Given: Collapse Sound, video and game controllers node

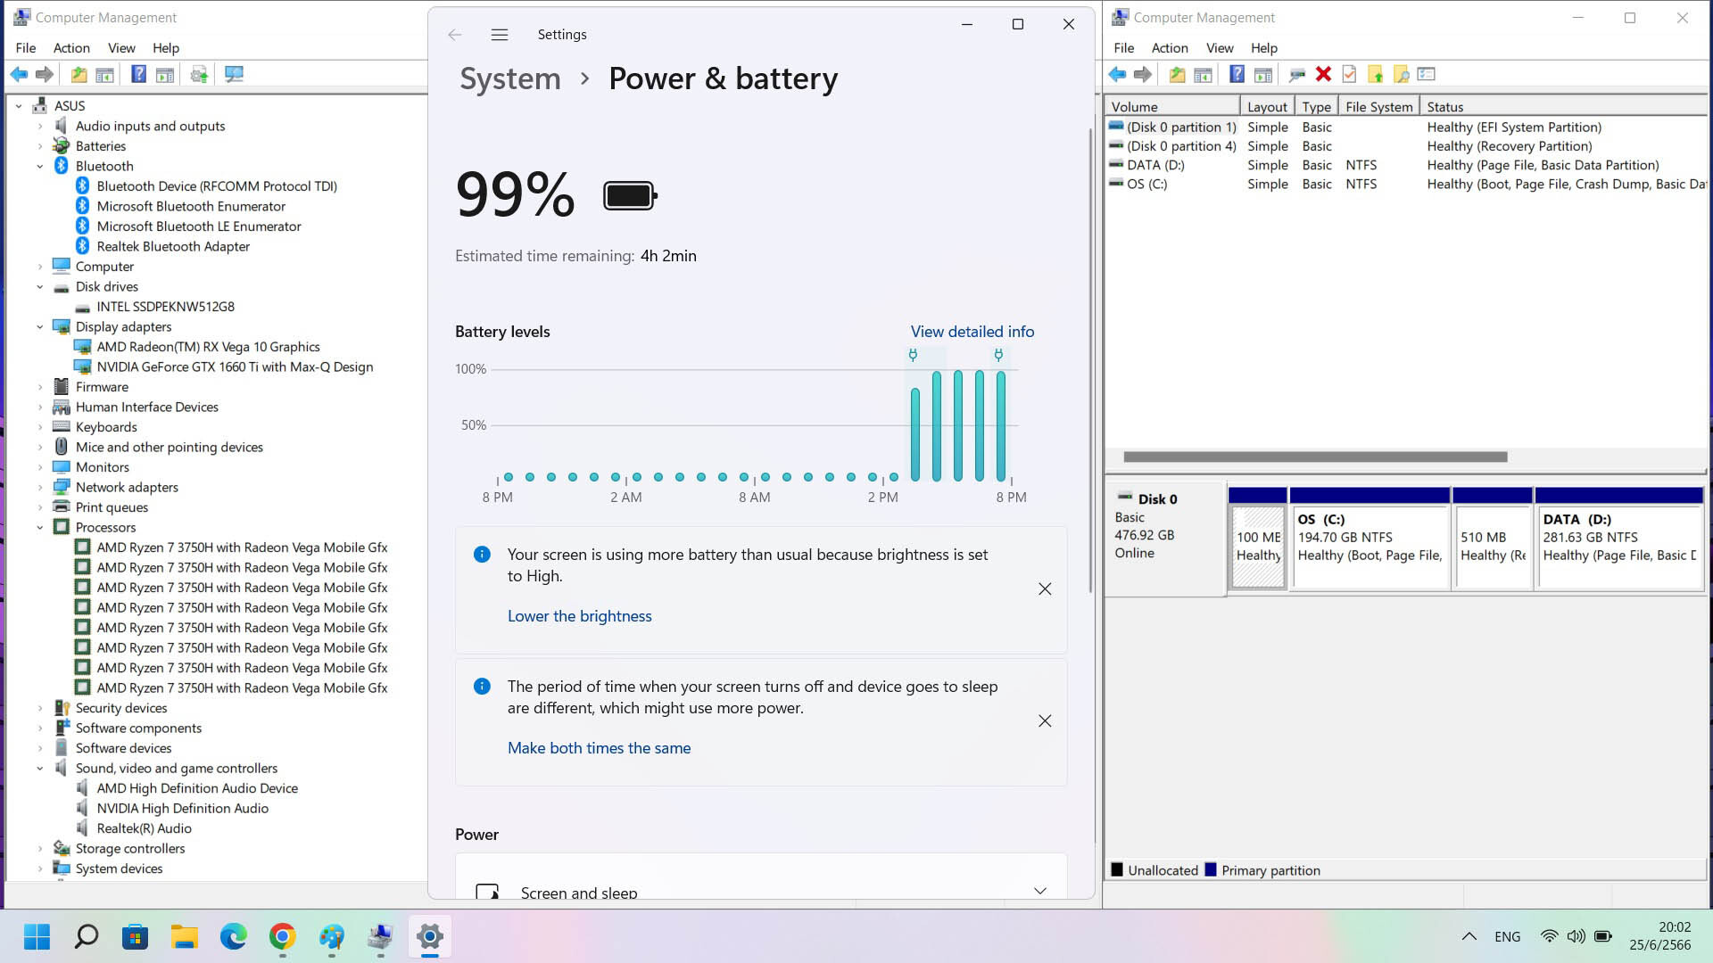Looking at the screenshot, I should [40, 769].
